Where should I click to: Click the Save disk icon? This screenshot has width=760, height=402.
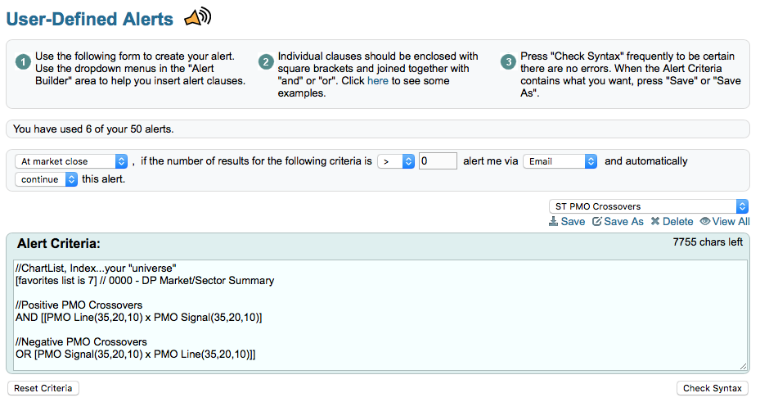point(554,222)
